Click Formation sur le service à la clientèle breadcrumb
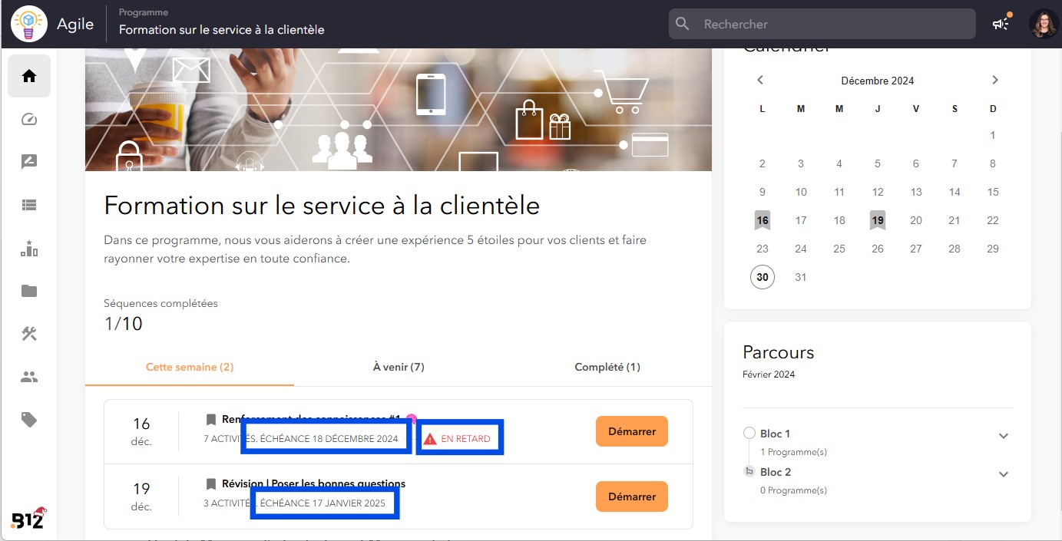The image size is (1062, 541). tap(221, 30)
